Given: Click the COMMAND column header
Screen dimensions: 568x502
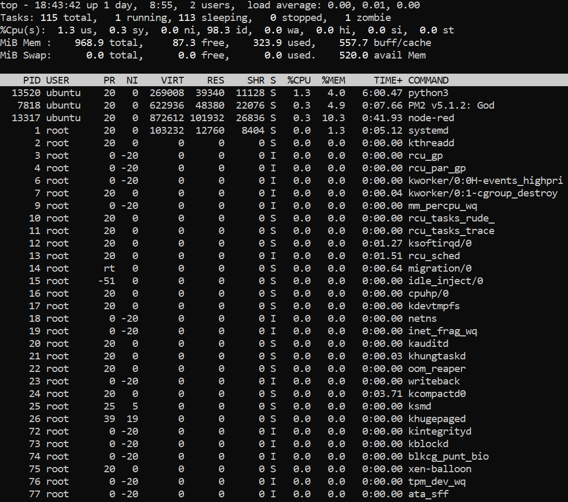Looking at the screenshot, I should click(x=428, y=80).
